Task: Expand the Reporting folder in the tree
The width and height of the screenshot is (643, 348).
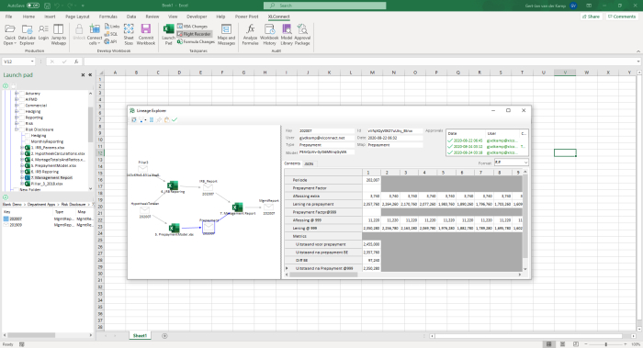Action: point(17,118)
